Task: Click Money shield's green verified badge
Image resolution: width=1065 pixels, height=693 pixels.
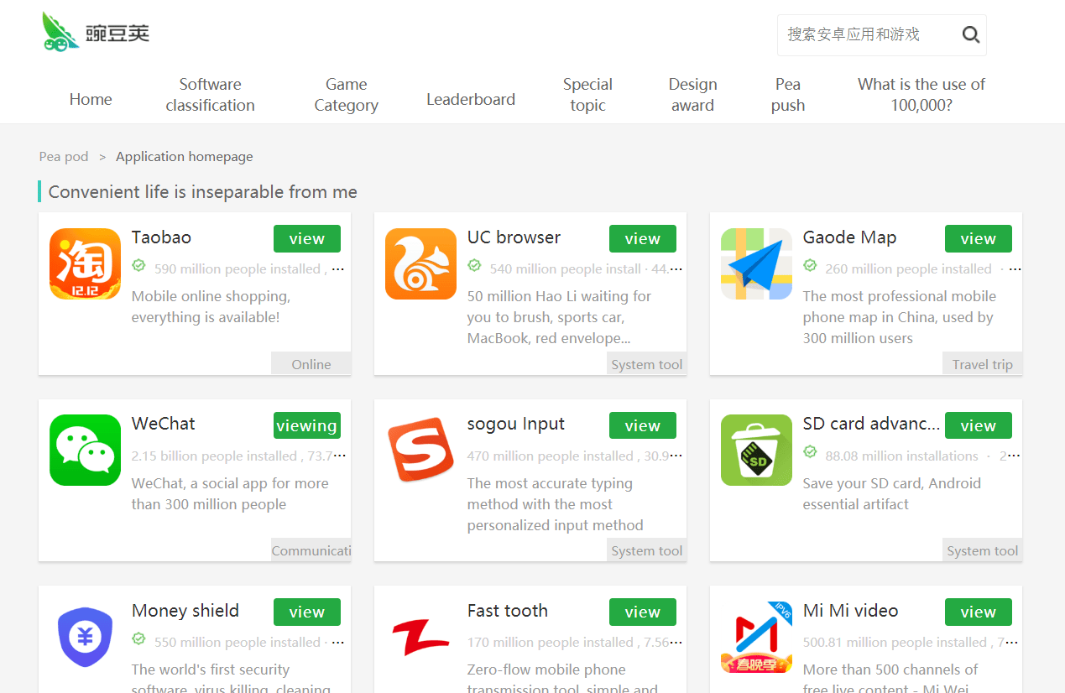Action: (x=138, y=639)
